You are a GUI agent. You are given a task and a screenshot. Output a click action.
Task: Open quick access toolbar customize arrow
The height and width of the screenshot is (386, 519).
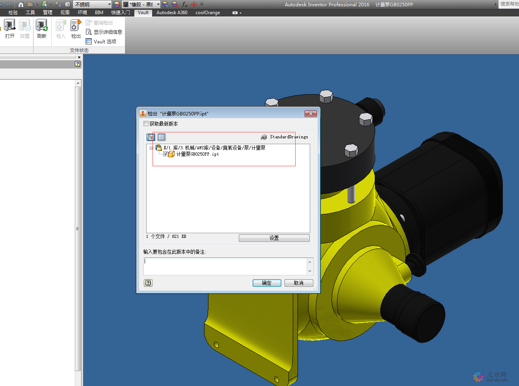click(x=202, y=4)
